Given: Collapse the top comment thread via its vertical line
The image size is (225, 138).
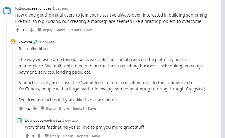Looking at the screenshot, I should [6, 78].
